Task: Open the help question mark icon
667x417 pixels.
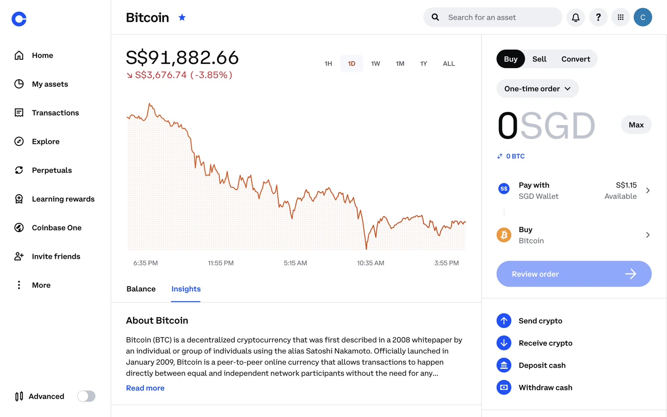Action: (x=598, y=17)
